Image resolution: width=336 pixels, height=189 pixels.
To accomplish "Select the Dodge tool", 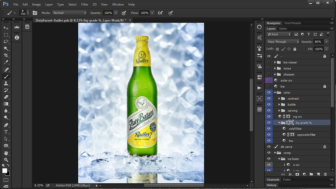I will 6,117.
